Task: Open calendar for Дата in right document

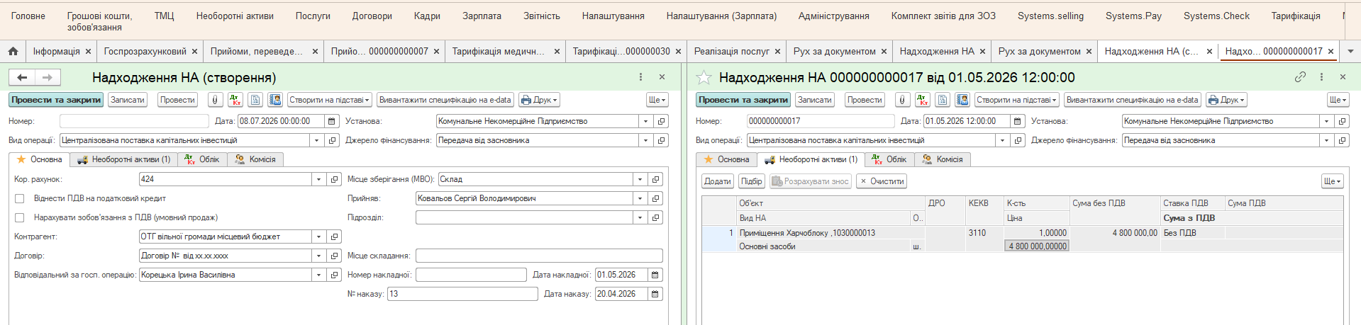Action: pos(1017,121)
